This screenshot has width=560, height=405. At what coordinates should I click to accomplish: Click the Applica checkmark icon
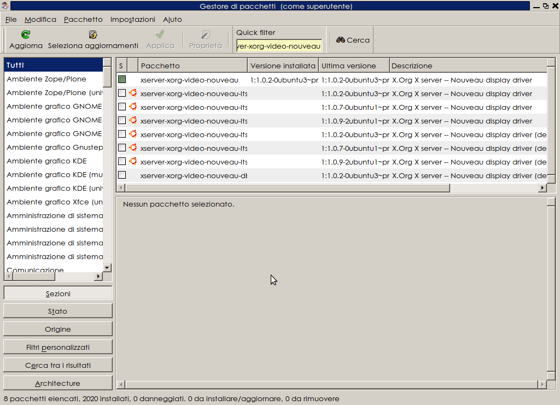[160, 34]
